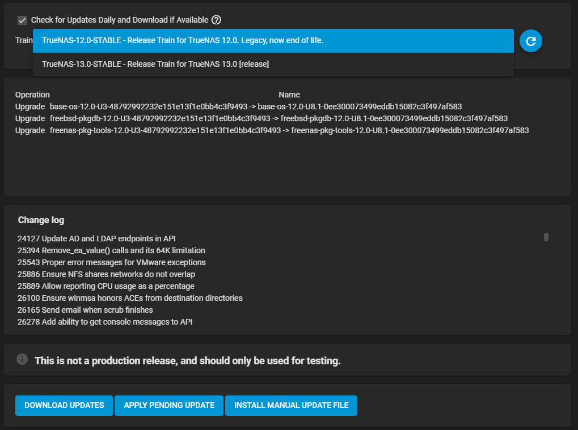
Task: Click the not a production release warning text
Action: pyautogui.click(x=187, y=361)
